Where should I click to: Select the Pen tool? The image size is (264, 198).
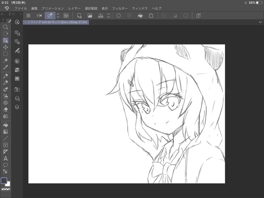[5, 76]
